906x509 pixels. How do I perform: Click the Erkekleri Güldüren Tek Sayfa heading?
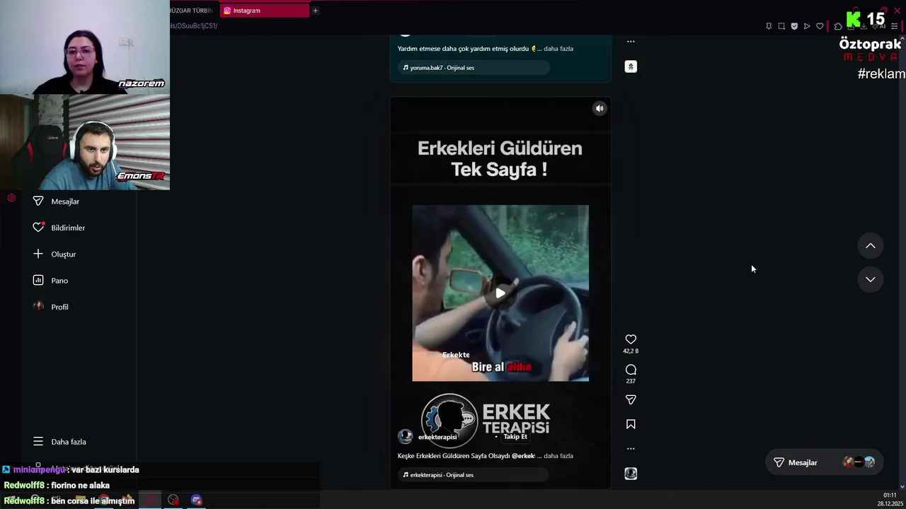(500, 158)
